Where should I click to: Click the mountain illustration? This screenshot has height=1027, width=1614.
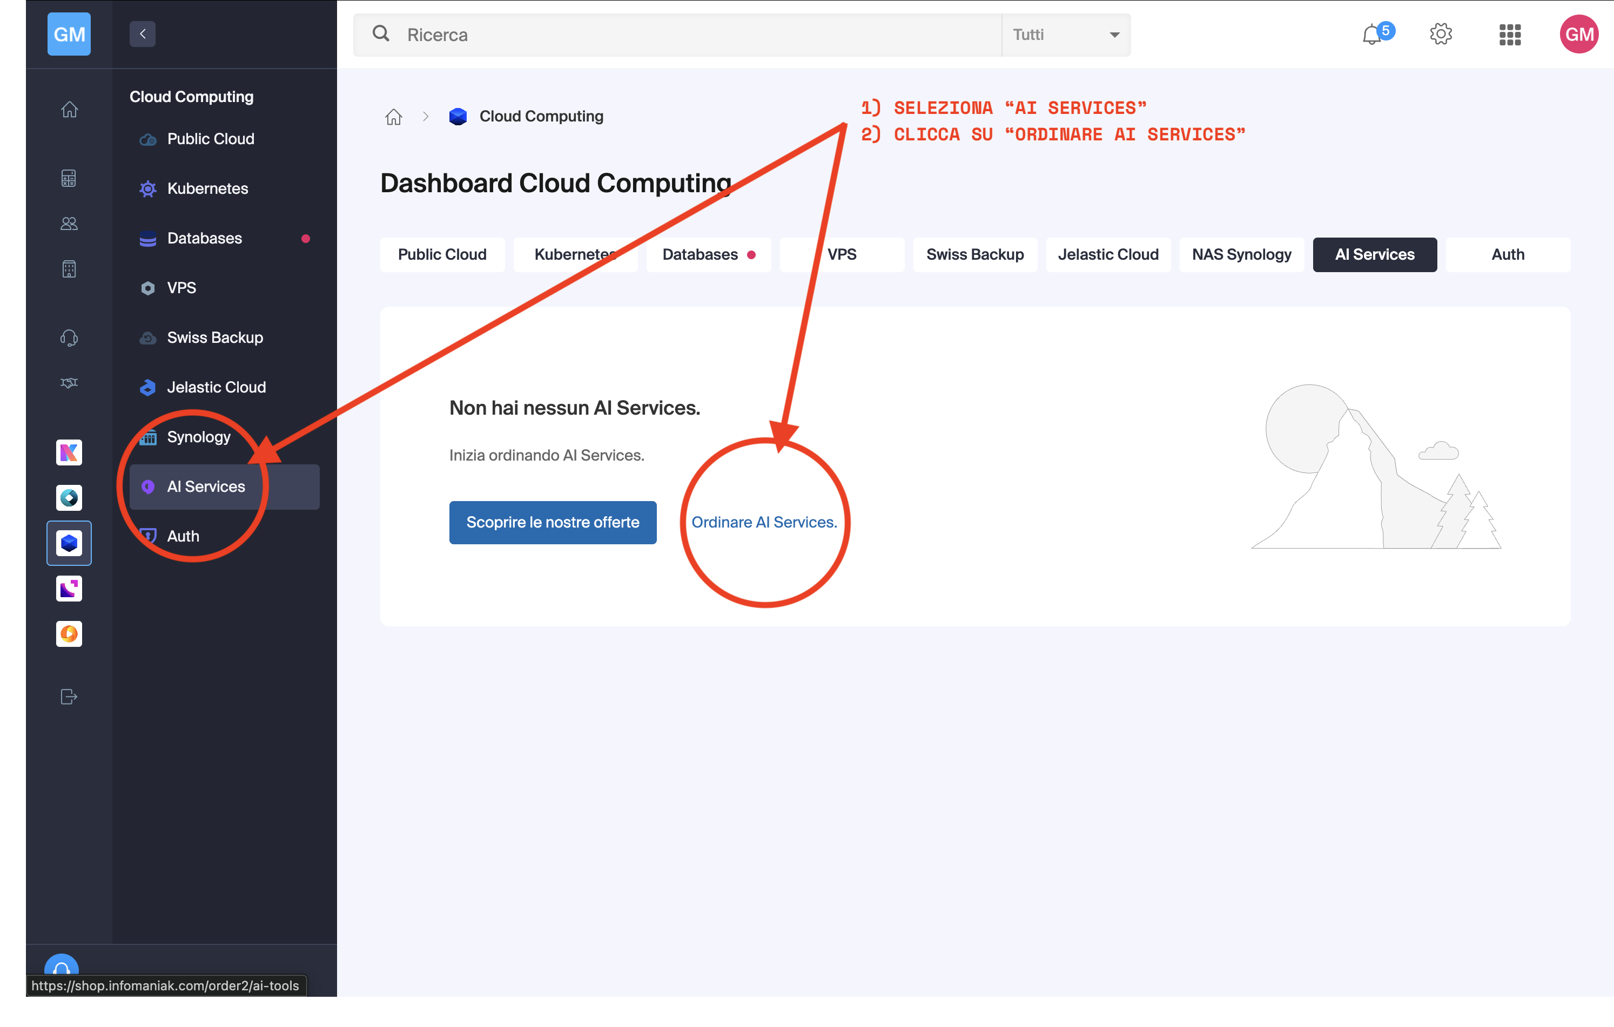(x=1376, y=467)
